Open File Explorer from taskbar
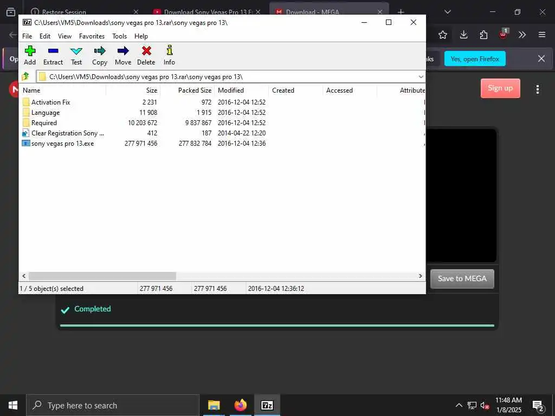Screen dimensions: 555x416 214,405
